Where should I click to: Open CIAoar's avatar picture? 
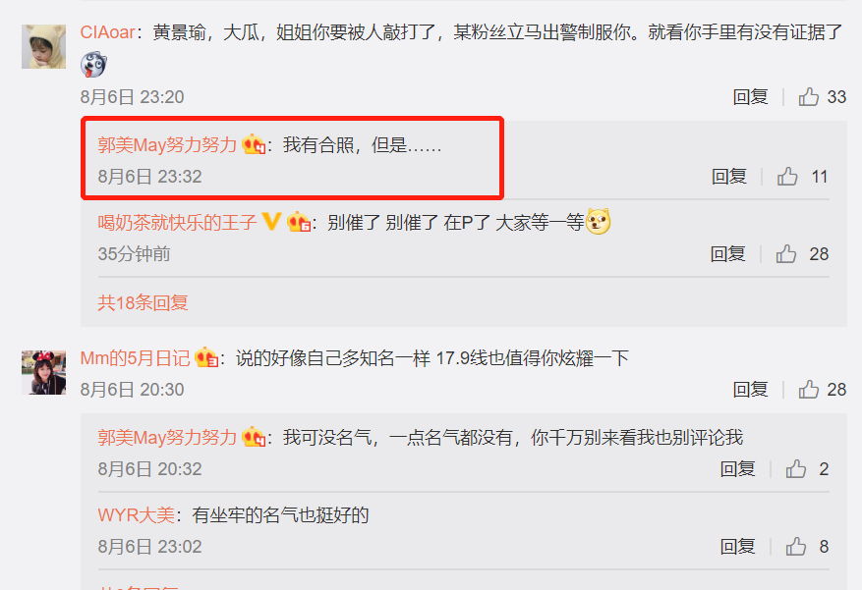click(x=43, y=46)
